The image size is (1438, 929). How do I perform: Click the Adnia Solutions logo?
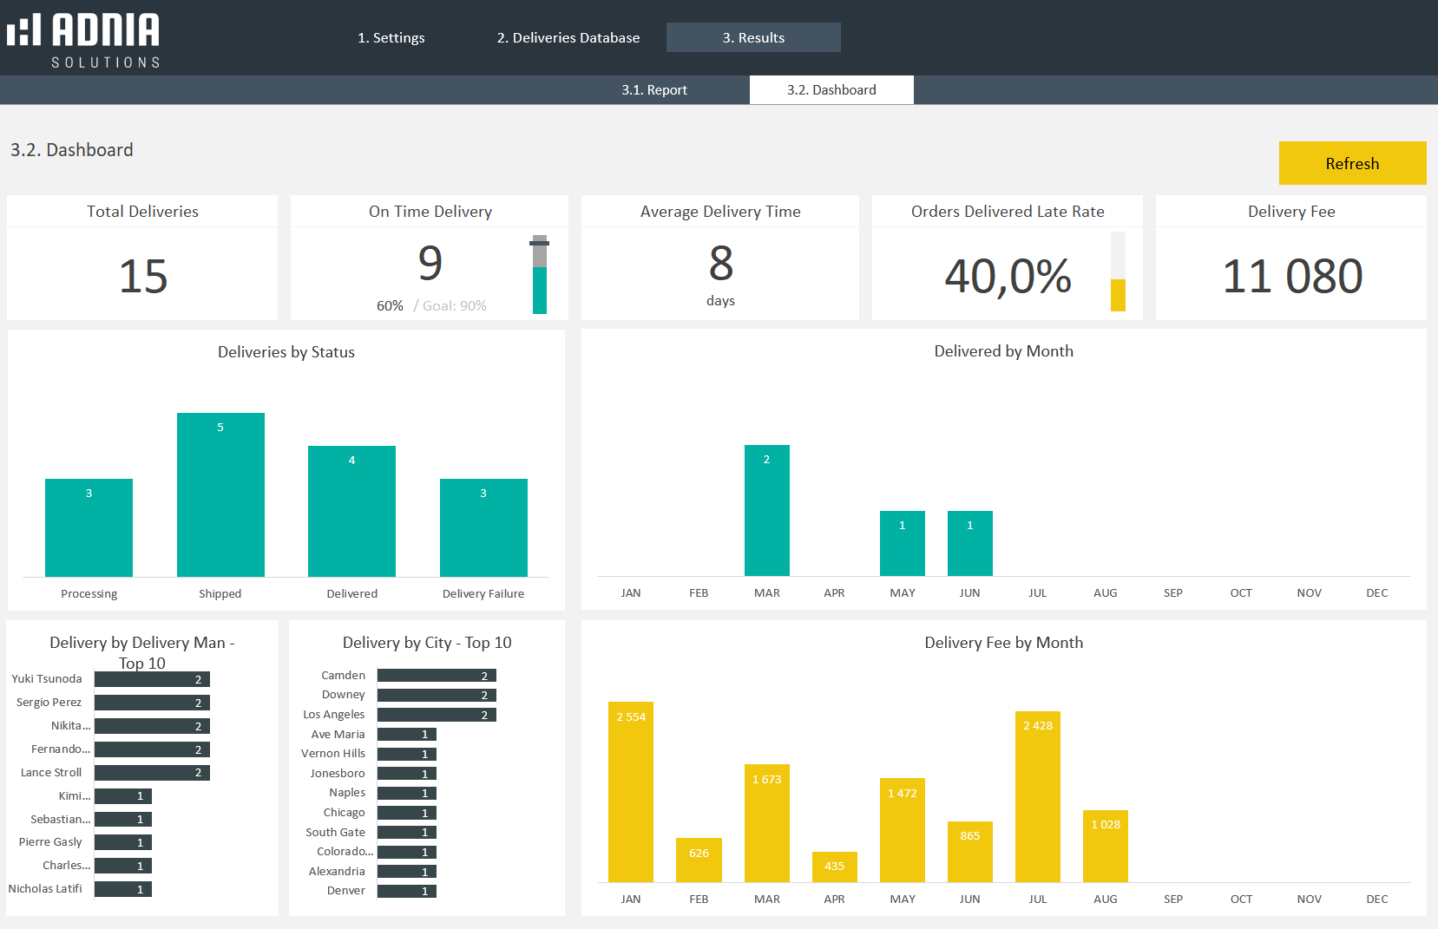tap(84, 39)
